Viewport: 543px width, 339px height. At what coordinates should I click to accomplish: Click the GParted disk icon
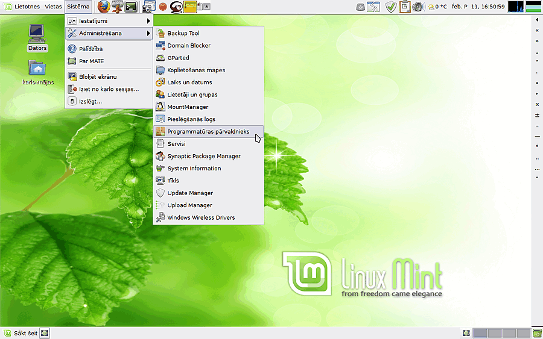coord(160,58)
